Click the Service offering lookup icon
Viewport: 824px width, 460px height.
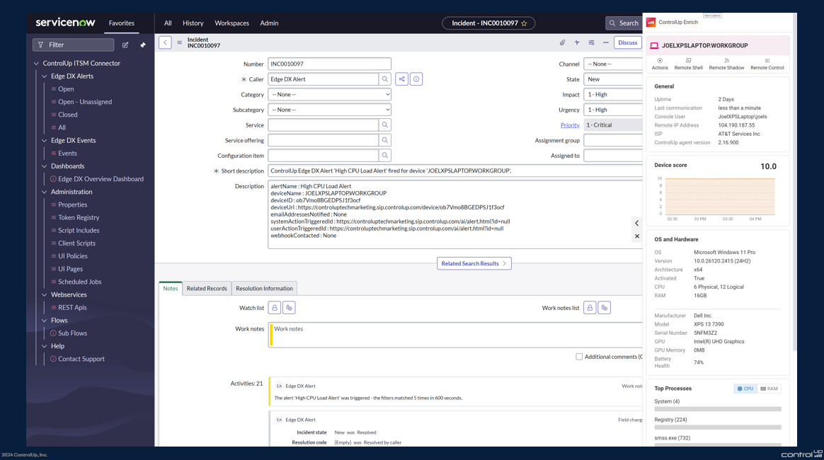[385, 140]
